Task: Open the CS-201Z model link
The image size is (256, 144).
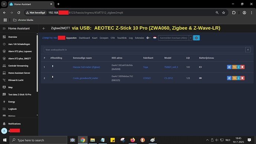Action: point(168,78)
